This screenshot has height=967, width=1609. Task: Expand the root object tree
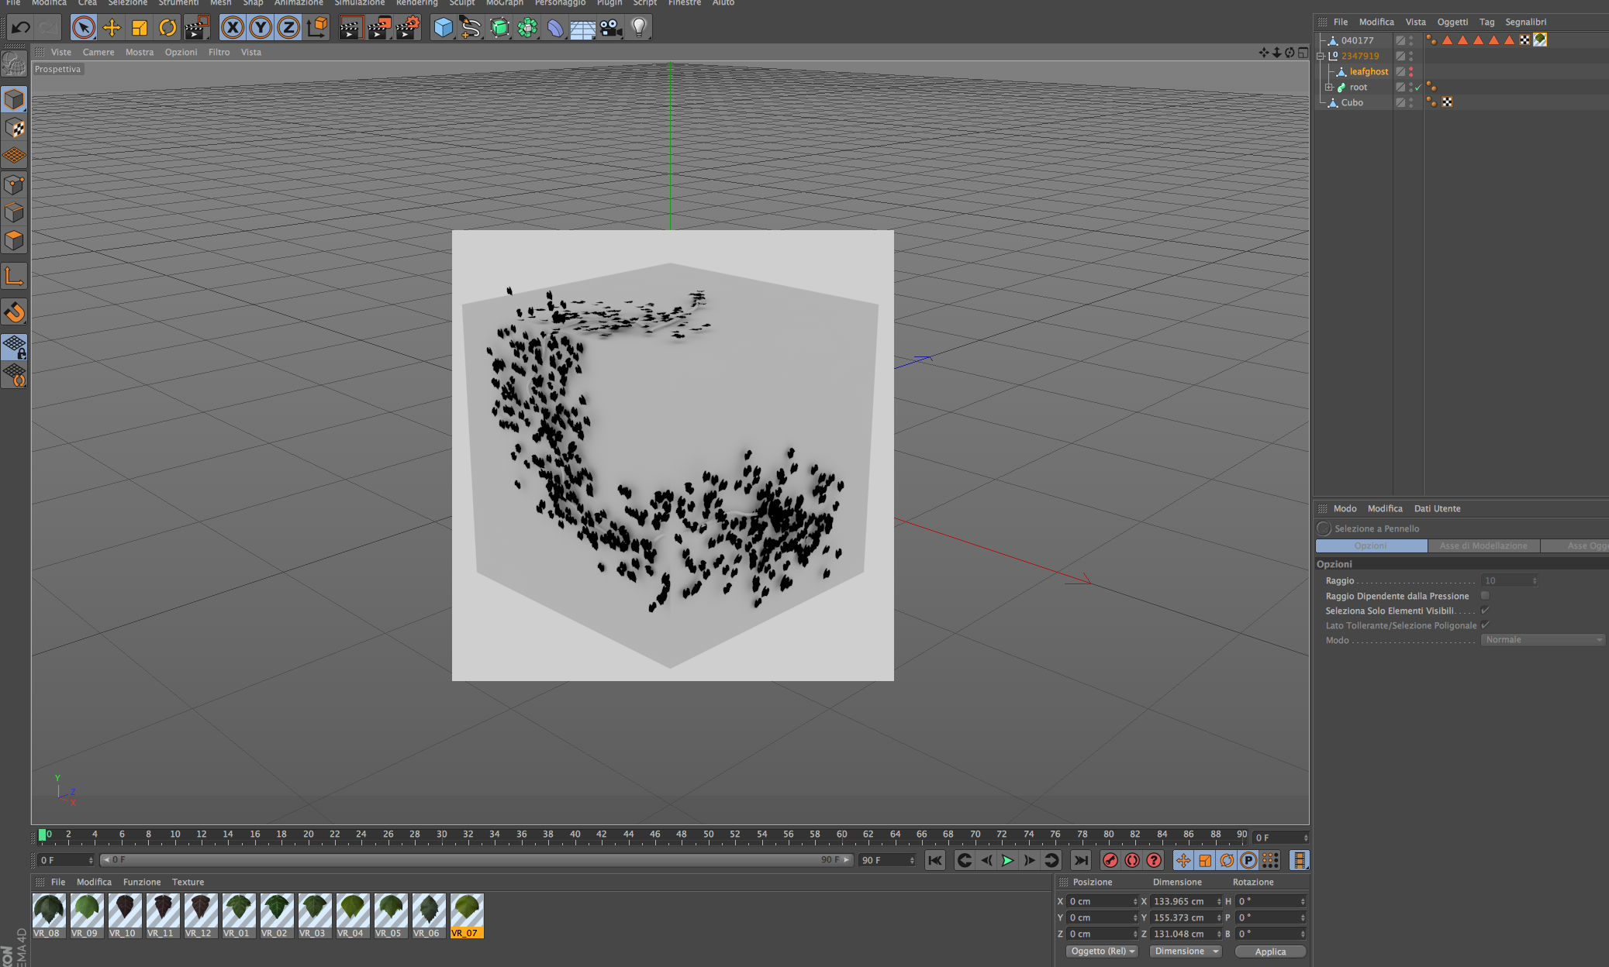pos(1328,87)
